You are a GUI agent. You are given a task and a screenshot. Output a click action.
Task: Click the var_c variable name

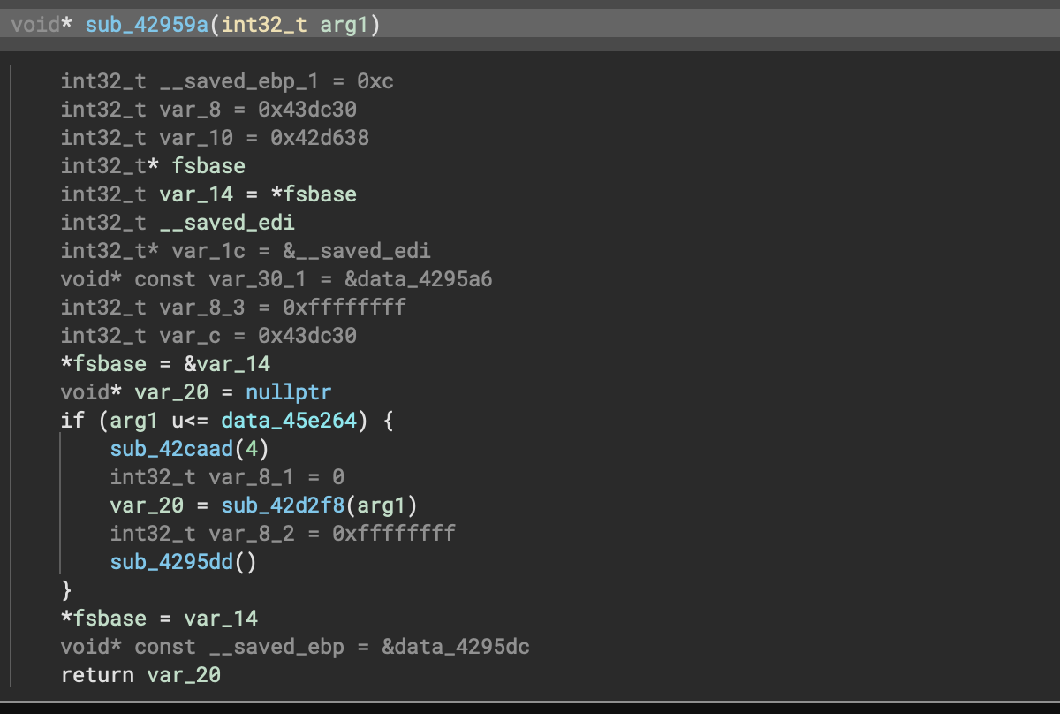(190, 336)
